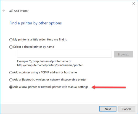The height and width of the screenshot is (114, 138).
Task: Select the 'My printer is a little older' radio circle
Action: coord(11,40)
